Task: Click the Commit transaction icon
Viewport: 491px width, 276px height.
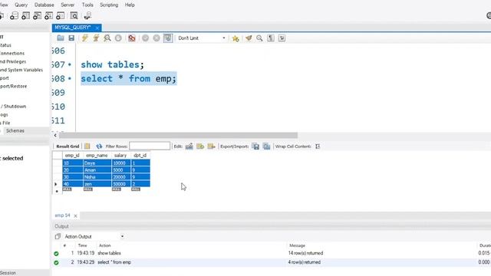Action: [x=145, y=38]
